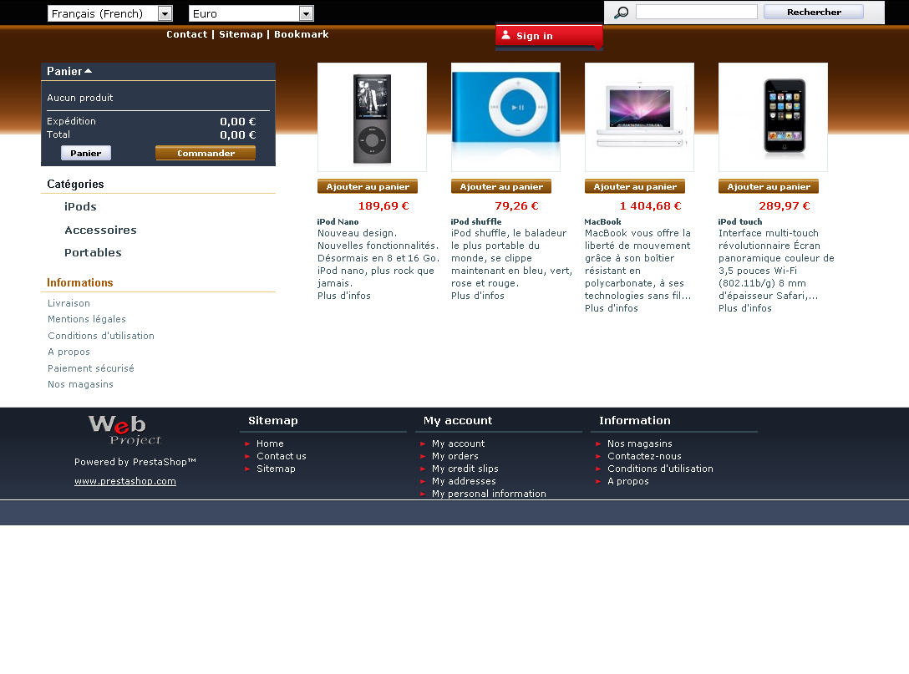Open the iPod shuffle product thumbnail
This screenshot has width=909, height=674.
tap(505, 117)
